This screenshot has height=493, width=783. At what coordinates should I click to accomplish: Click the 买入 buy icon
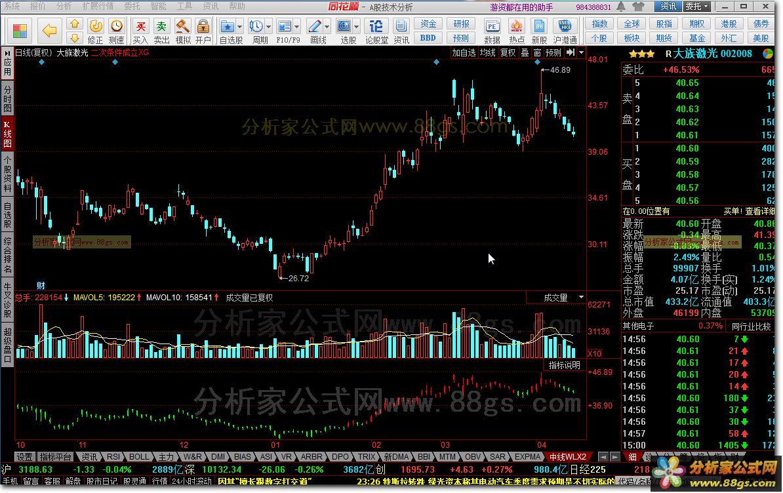click(x=140, y=31)
